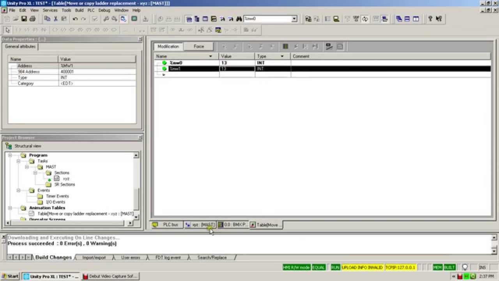Open a project with the folder icon

(16, 19)
